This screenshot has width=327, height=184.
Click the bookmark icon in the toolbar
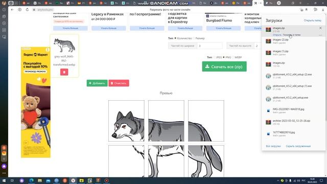pos(307,10)
